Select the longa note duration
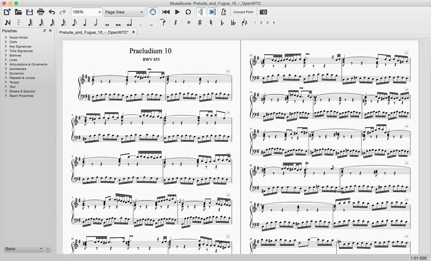 click(x=130, y=24)
